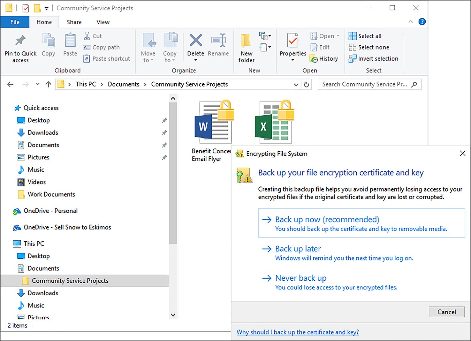Click Select all
This screenshot has height=341, width=471.
[365, 36]
